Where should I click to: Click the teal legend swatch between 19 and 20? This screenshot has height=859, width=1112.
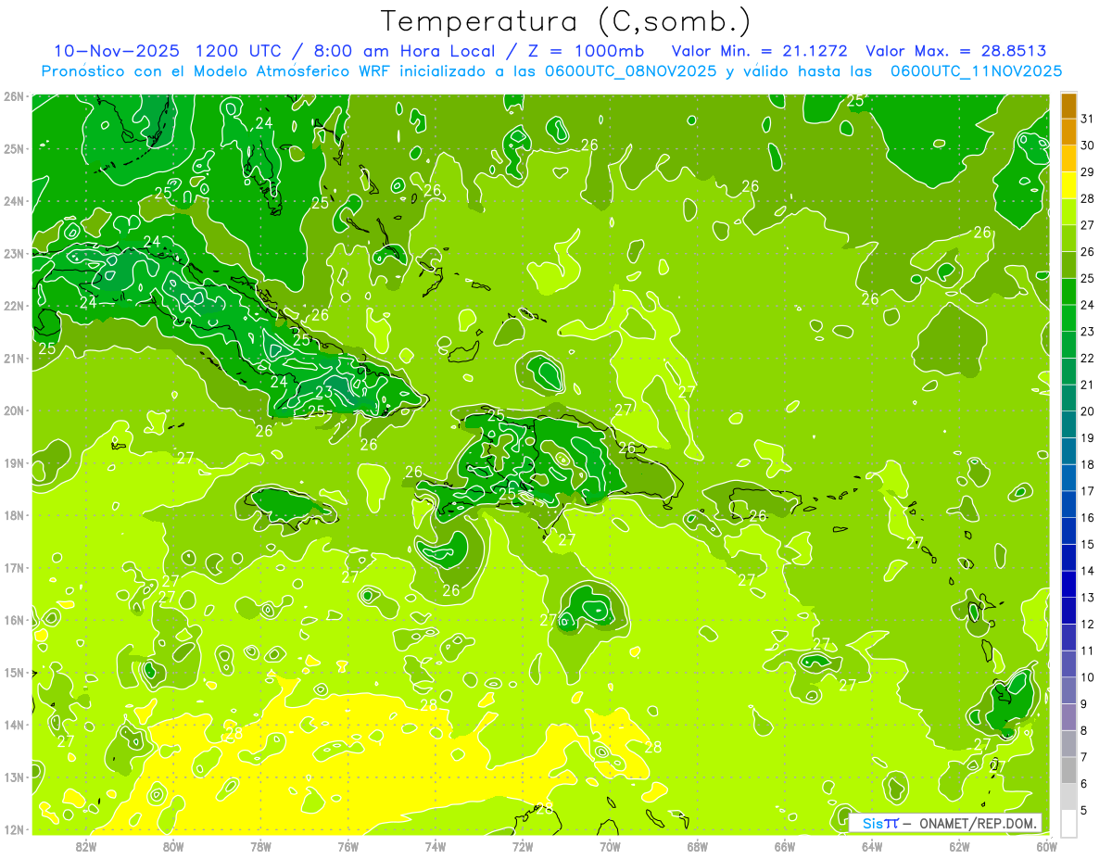(x=1068, y=424)
